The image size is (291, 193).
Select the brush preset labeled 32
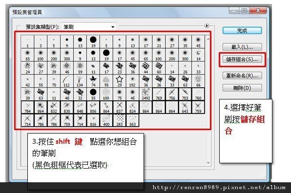(80, 94)
